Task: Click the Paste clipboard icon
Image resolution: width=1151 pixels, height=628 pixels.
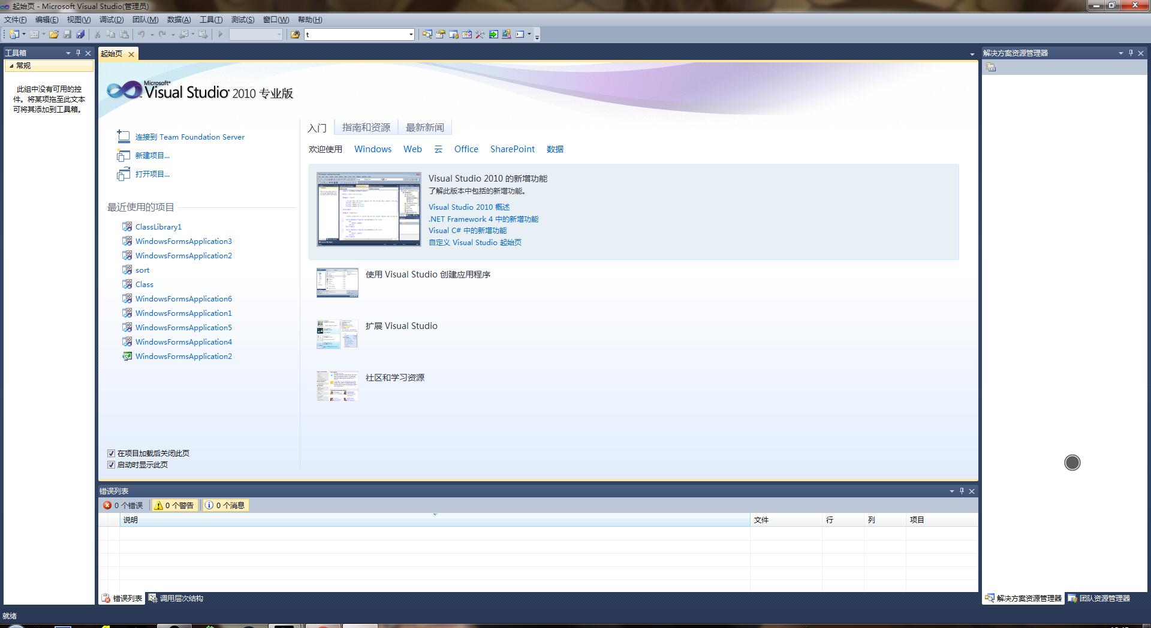Action: click(x=124, y=35)
